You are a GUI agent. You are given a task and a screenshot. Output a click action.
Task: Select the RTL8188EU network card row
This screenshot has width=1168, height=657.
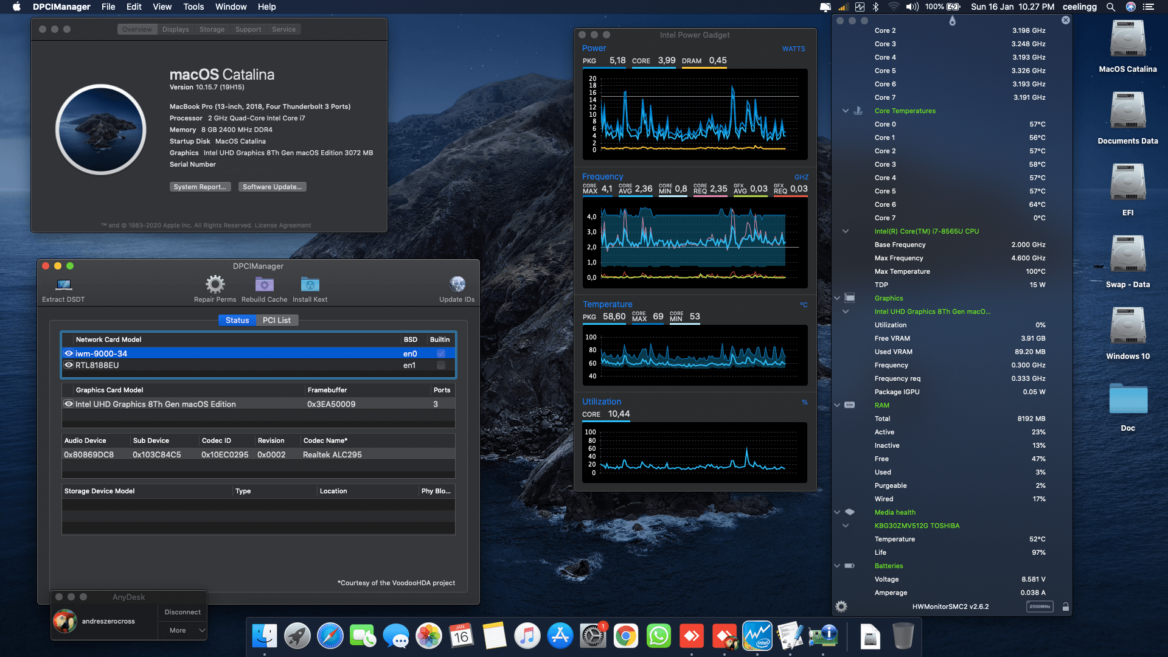[x=258, y=365]
